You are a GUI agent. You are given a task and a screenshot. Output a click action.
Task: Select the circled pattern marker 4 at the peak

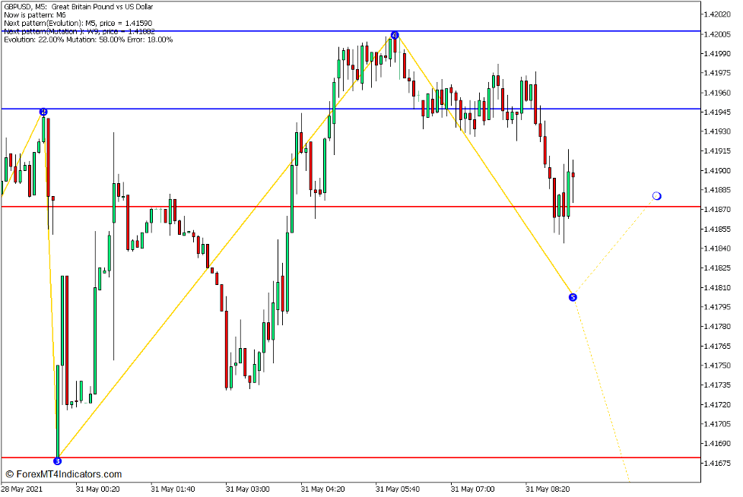point(395,33)
